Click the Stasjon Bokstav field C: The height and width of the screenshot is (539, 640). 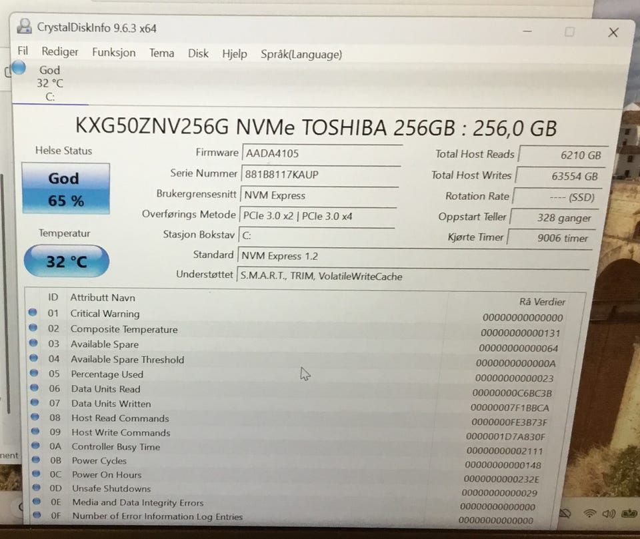click(x=316, y=235)
